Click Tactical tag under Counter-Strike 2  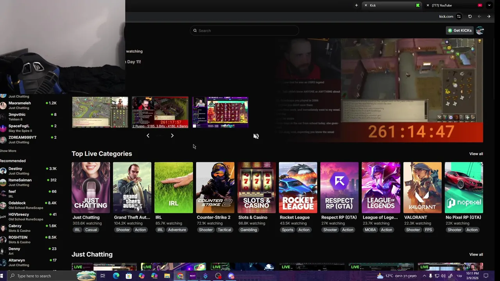click(225, 230)
